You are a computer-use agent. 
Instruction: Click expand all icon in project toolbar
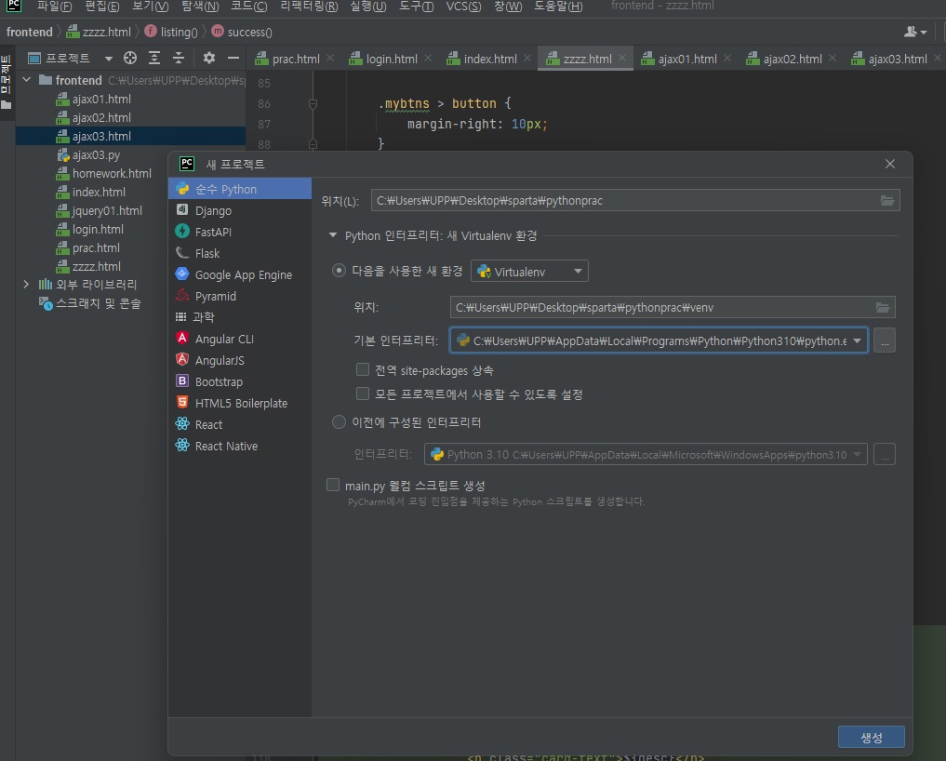click(x=154, y=58)
